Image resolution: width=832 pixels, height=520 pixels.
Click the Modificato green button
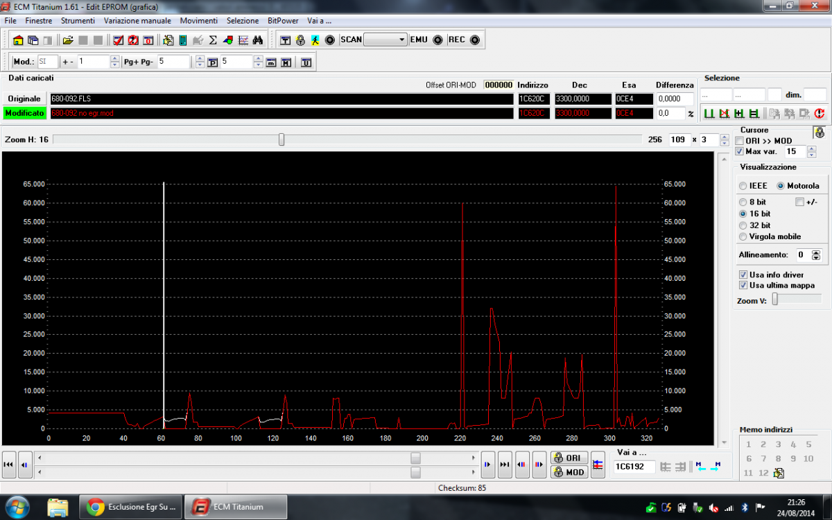(24, 113)
